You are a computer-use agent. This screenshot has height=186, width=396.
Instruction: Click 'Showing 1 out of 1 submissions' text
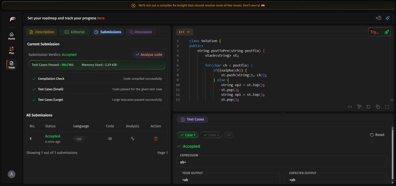click(52, 153)
